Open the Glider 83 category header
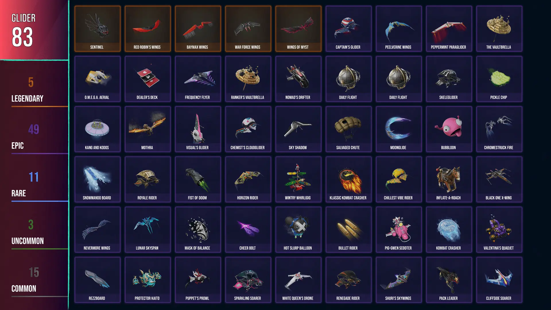Screen dimensions: 551x310 (34, 30)
